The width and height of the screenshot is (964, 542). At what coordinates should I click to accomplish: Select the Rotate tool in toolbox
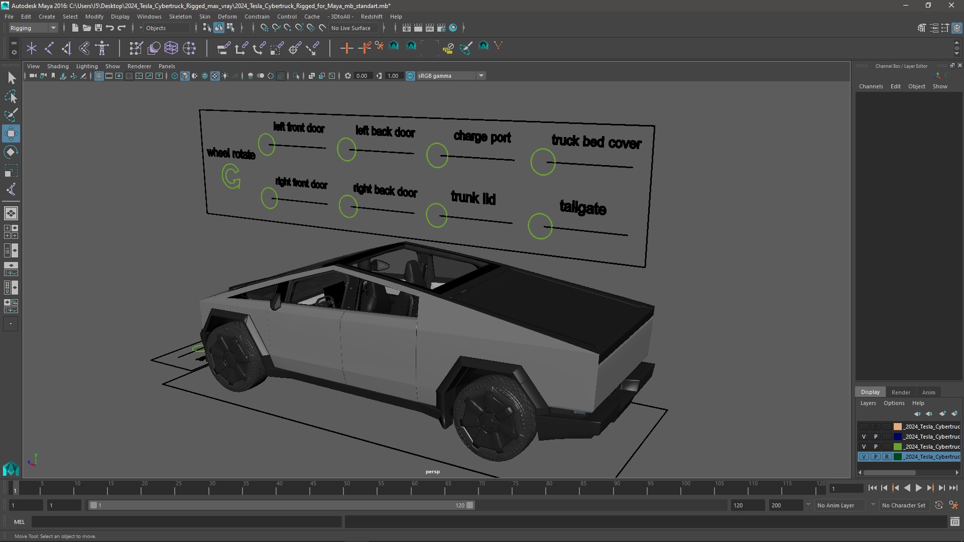click(x=11, y=152)
